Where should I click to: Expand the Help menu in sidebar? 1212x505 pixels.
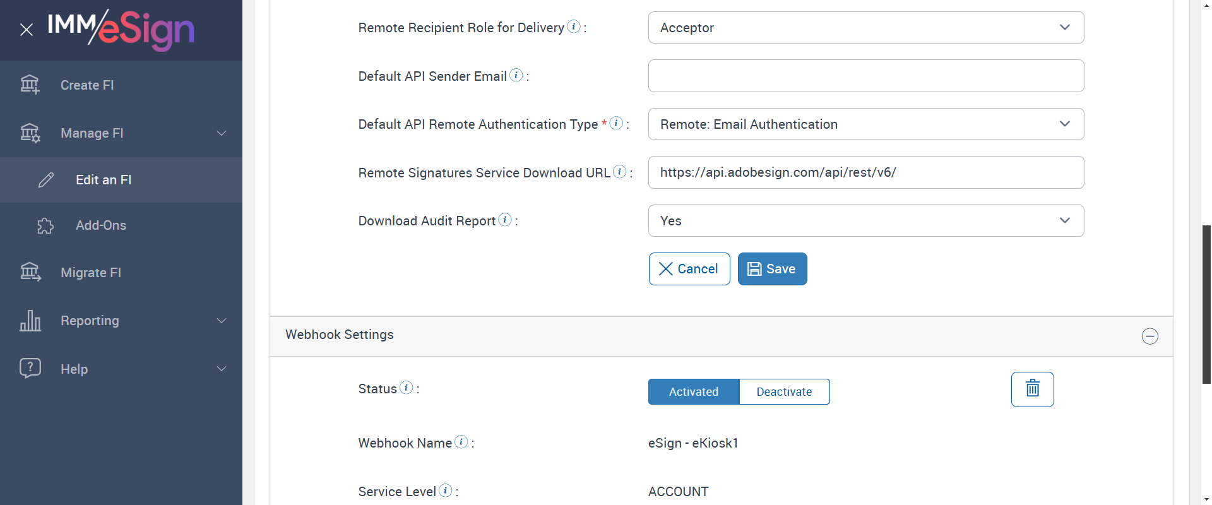click(221, 369)
